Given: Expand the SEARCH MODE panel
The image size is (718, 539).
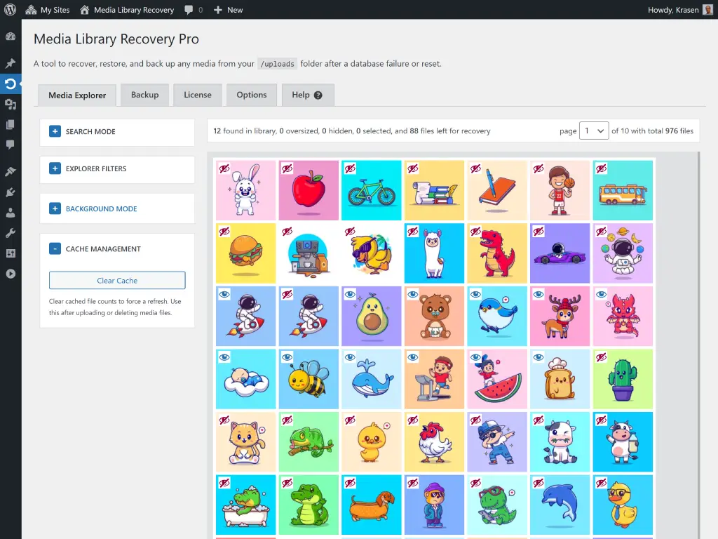Looking at the screenshot, I should [x=55, y=131].
